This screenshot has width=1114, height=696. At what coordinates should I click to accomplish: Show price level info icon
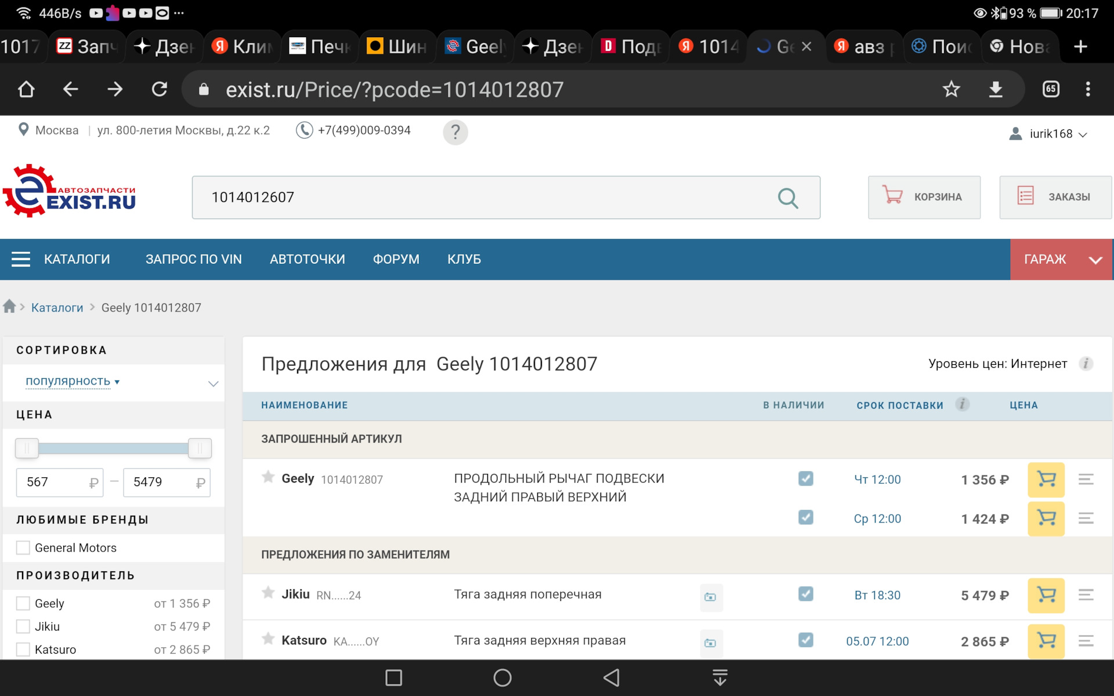[x=1086, y=364]
